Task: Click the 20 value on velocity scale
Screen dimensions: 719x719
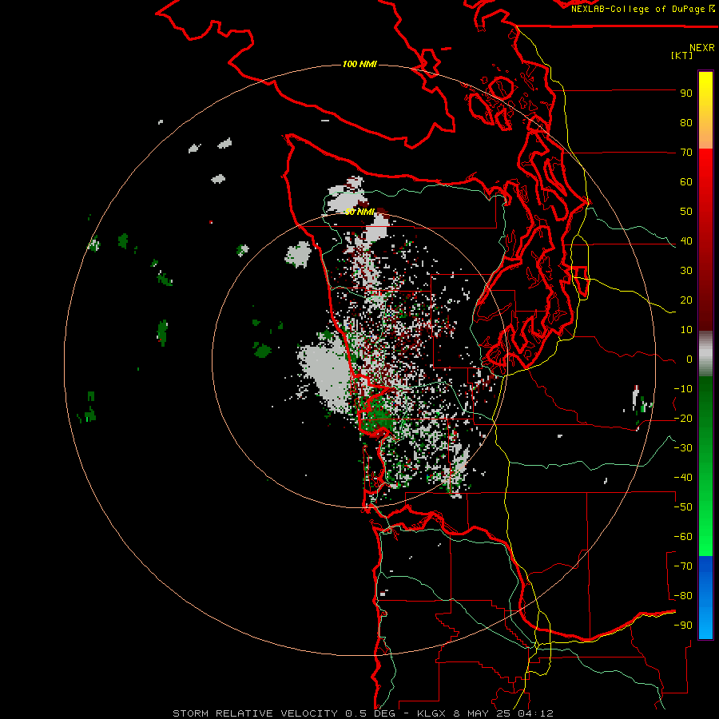Action: pyautogui.click(x=686, y=300)
